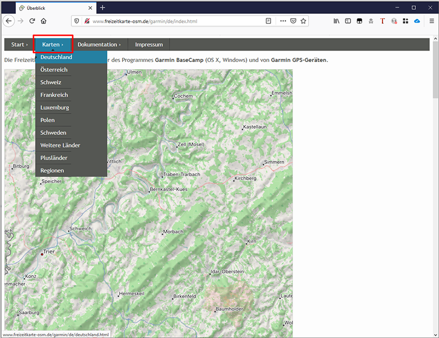Select Österreich in Karten dropdown
The height and width of the screenshot is (338, 439).
click(x=71, y=70)
